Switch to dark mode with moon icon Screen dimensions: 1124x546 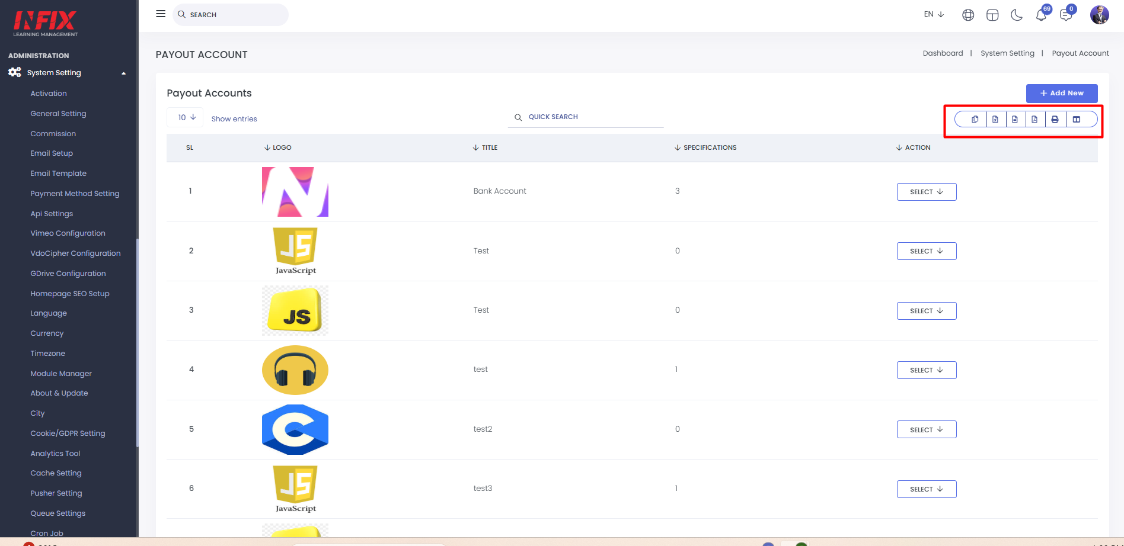[1017, 15]
